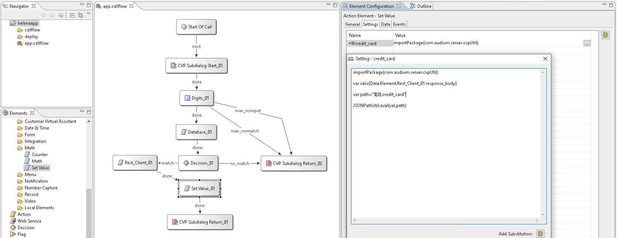
Task: Click the Add Substitution braces button
Action: [x=540, y=234]
